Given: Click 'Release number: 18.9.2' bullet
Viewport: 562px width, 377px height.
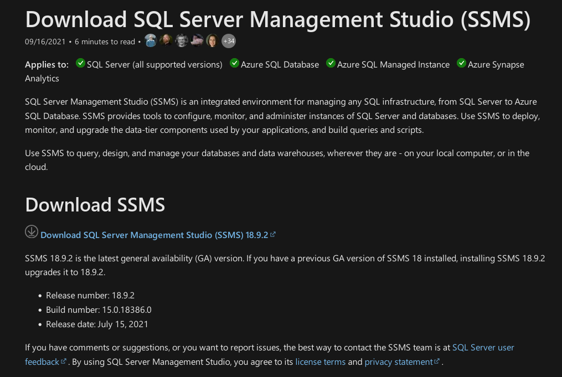Looking at the screenshot, I should point(90,295).
